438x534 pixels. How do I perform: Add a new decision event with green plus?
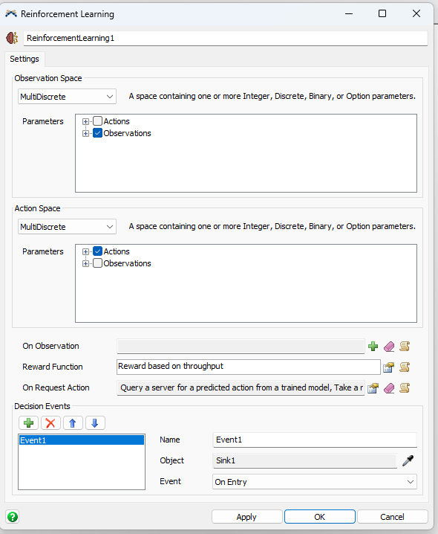pyautogui.click(x=28, y=423)
